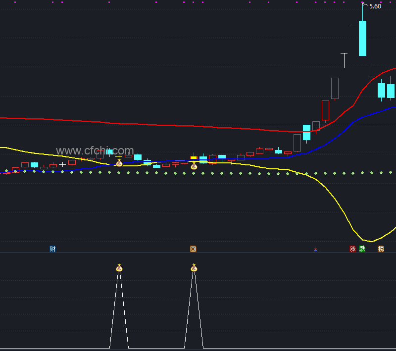Select the tall cyan candlestick under 5.60
This screenshot has width=396, height=351.
(363, 39)
